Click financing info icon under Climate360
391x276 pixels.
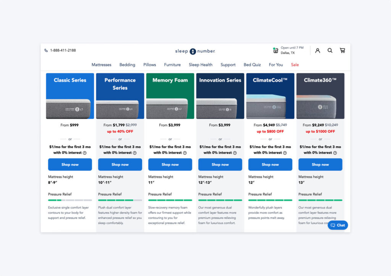coord(335,153)
